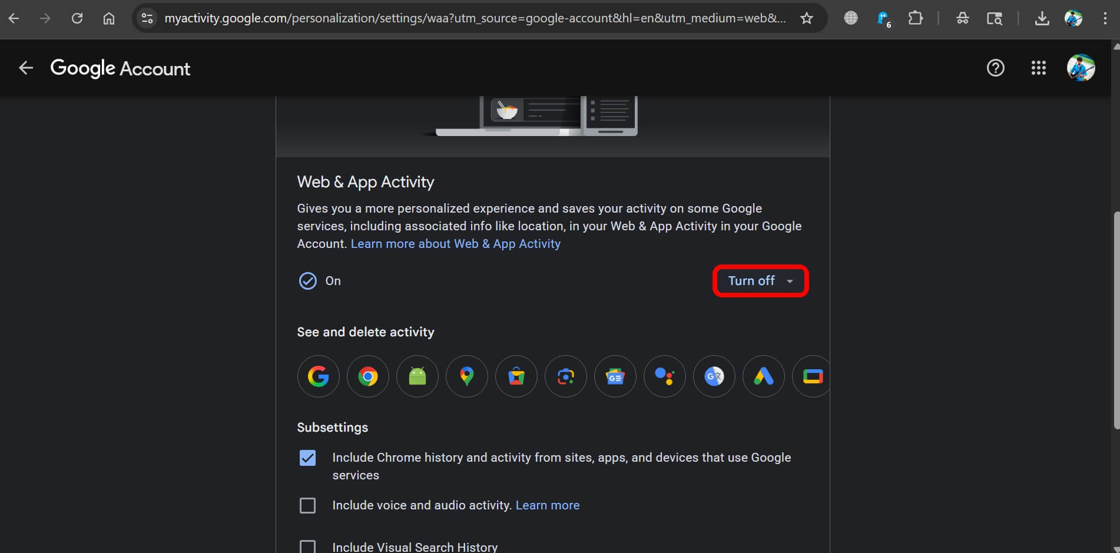Open the Chrome profile avatar

[x=1073, y=18]
